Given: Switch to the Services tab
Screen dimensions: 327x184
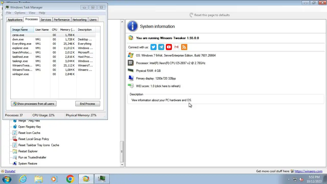Looking at the screenshot, I should point(46,20).
